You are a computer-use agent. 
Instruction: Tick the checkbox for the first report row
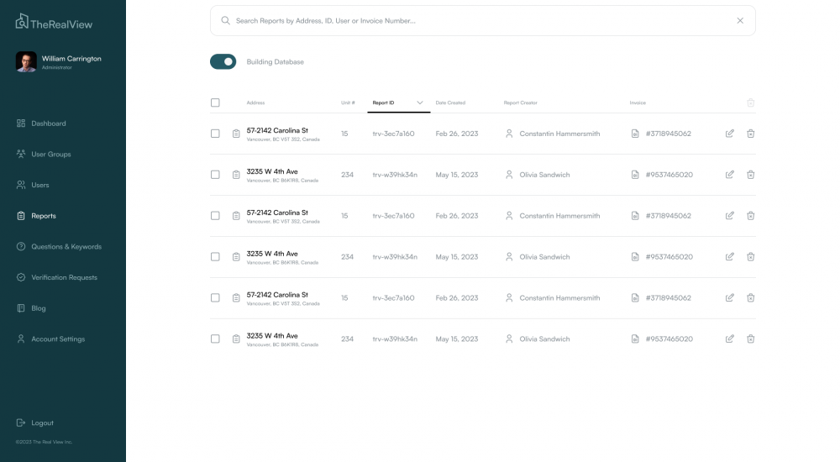pos(215,134)
